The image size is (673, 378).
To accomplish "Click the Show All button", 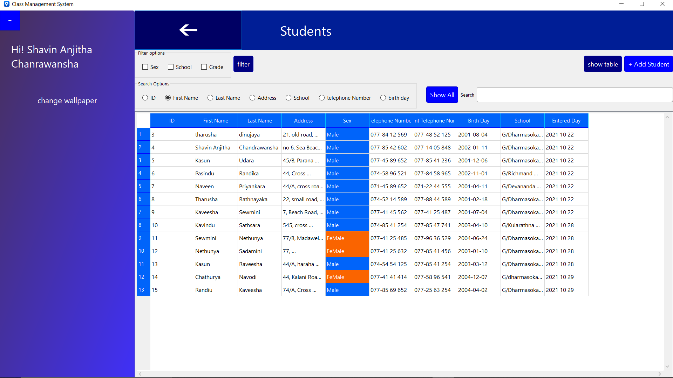I will pos(442,94).
